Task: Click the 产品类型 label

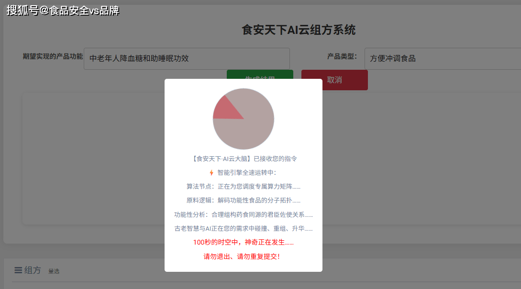Action: [x=342, y=56]
